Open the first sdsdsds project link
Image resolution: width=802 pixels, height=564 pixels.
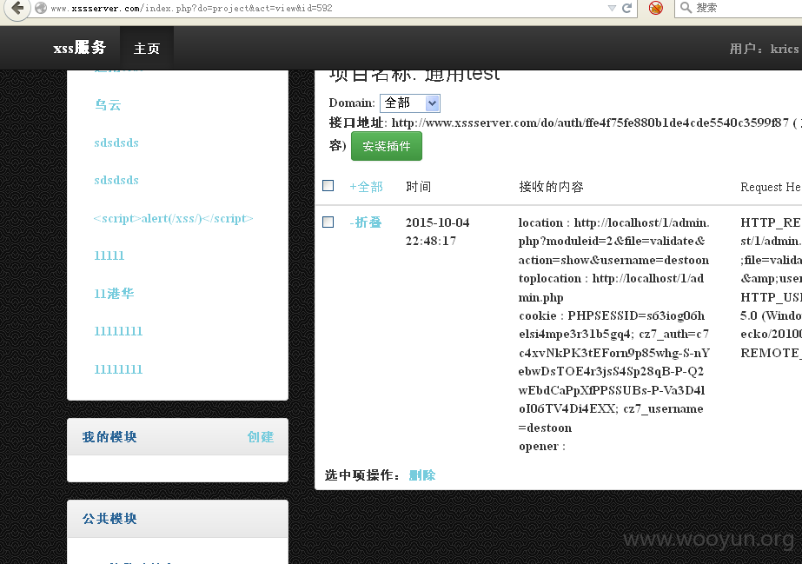(116, 143)
